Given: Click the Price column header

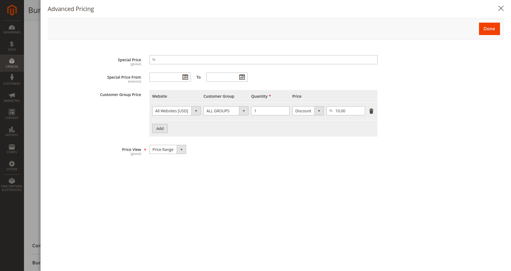Looking at the screenshot, I should pyautogui.click(x=297, y=96).
